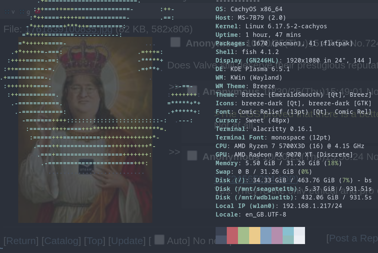Click the [Return] link in browser
Screen dimensions: 378x253
pyautogui.click(x=21, y=241)
